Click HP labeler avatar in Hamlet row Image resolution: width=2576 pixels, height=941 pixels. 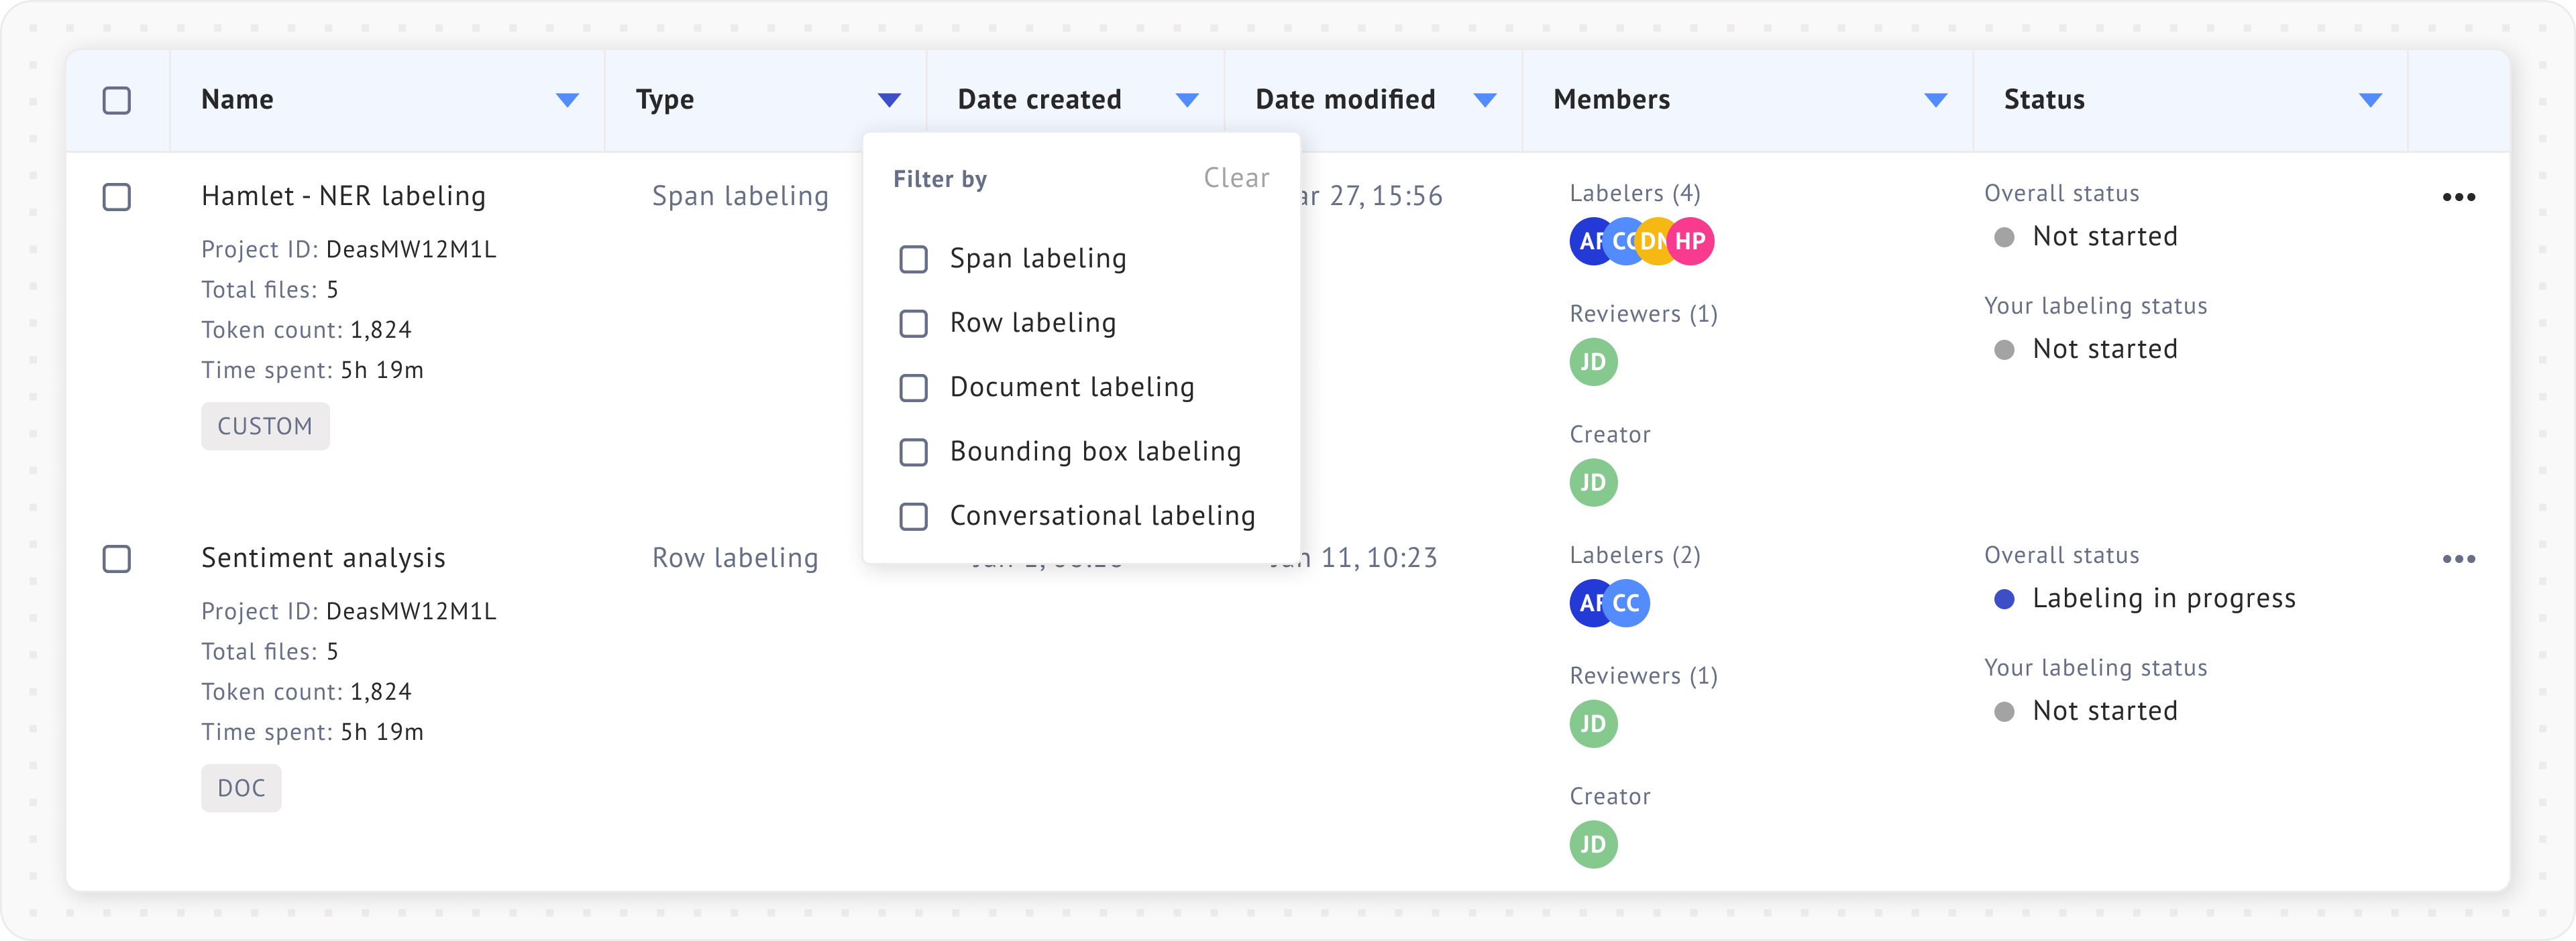coord(1692,241)
